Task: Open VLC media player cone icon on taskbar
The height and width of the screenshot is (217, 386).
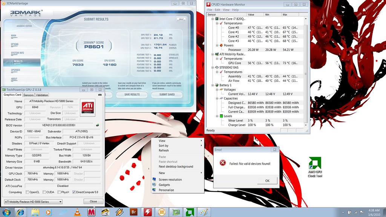Action: pos(77,212)
